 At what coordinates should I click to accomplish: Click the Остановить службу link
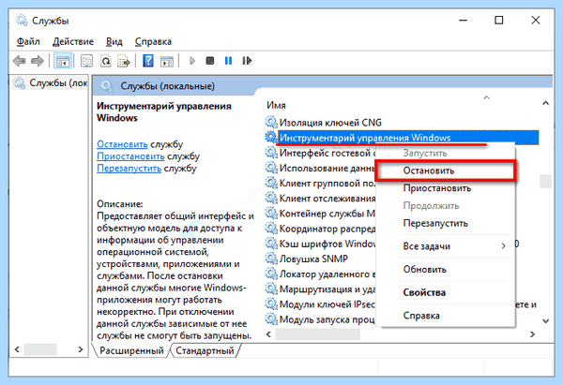coord(122,144)
